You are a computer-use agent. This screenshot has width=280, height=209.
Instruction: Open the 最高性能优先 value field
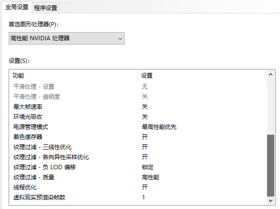pos(159,127)
